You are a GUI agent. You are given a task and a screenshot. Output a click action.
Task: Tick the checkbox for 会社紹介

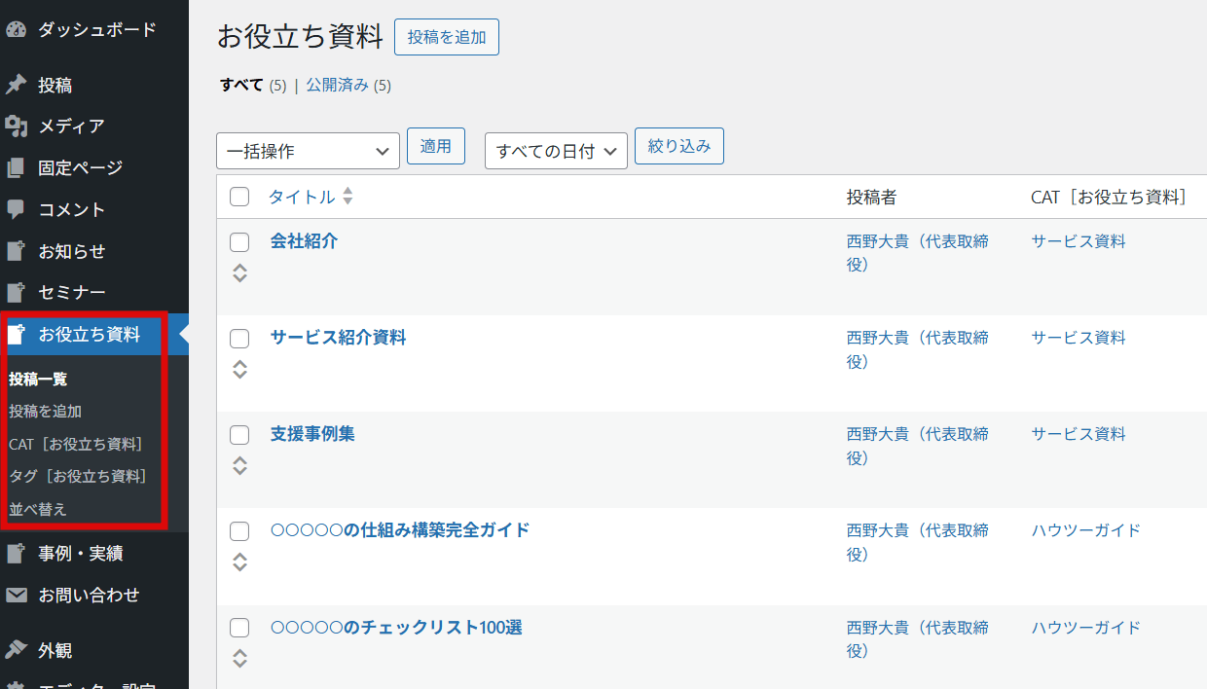(x=239, y=242)
